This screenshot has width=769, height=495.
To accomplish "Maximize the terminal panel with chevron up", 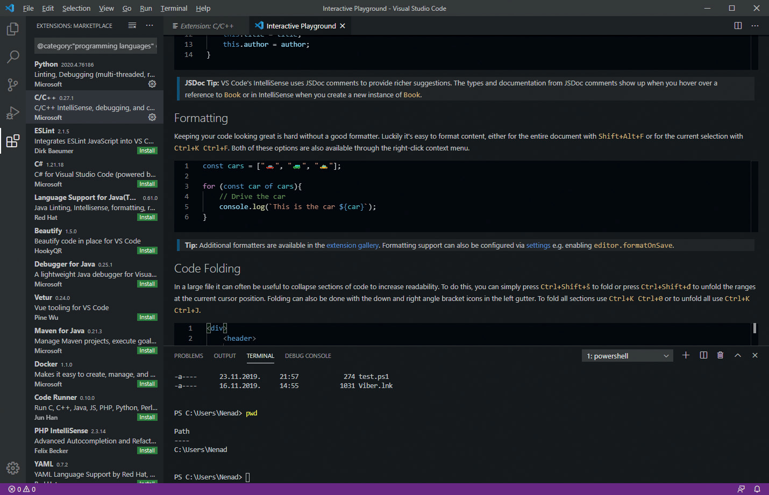I will click(738, 355).
